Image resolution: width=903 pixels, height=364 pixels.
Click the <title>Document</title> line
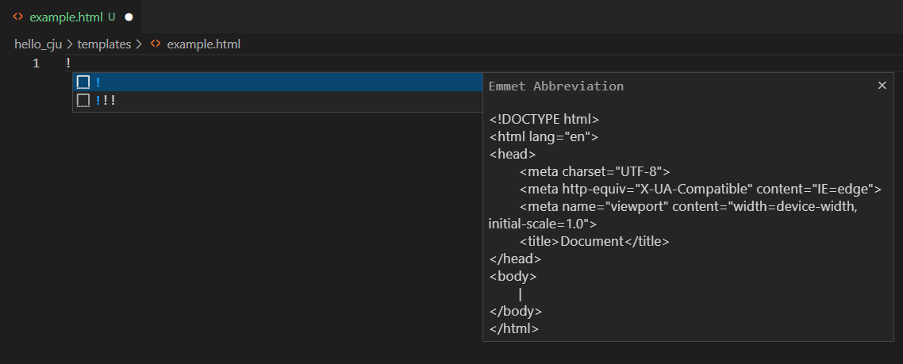pyautogui.click(x=594, y=241)
